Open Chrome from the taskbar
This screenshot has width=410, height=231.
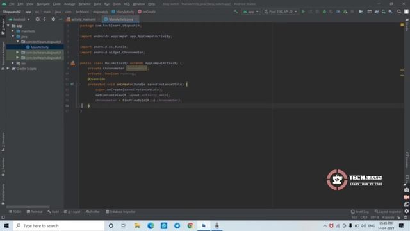coord(190,225)
